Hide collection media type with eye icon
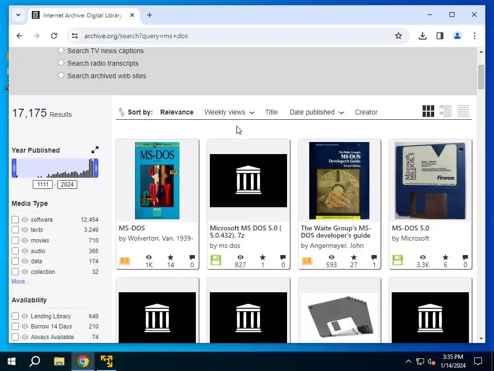The height and width of the screenshot is (371, 494). point(25,271)
